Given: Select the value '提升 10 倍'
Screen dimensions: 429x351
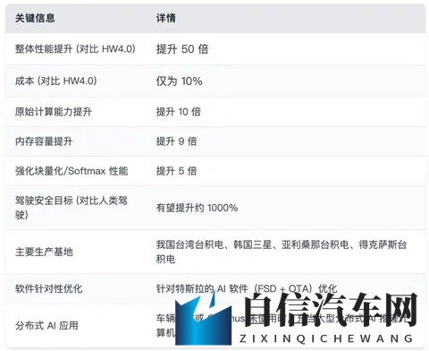Looking at the screenshot, I should (179, 112).
